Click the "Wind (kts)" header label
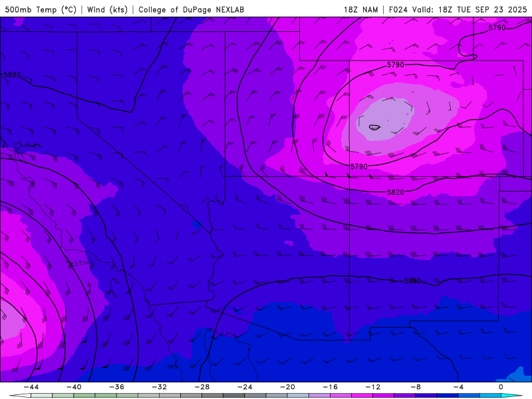This screenshot has width=532, height=399. 108,9
